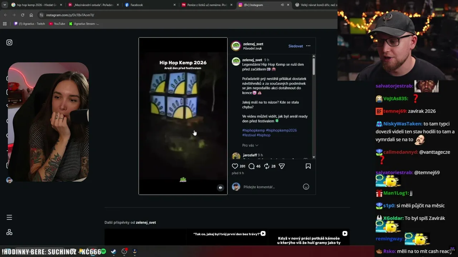The height and width of the screenshot is (257, 458).
Task: Open zelenej_svet link under 'Další příspěvky od'
Action: tap(146, 222)
